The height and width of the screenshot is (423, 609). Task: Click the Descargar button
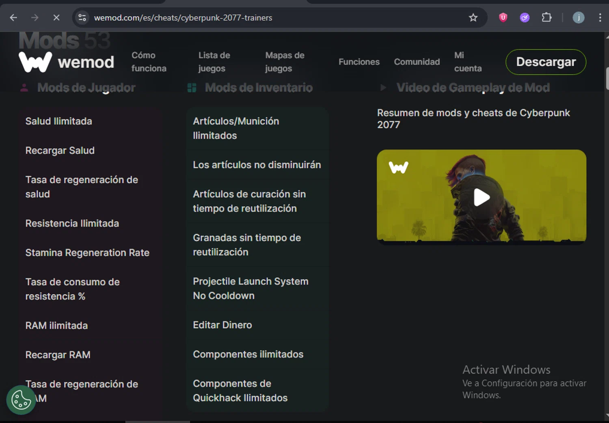point(546,62)
